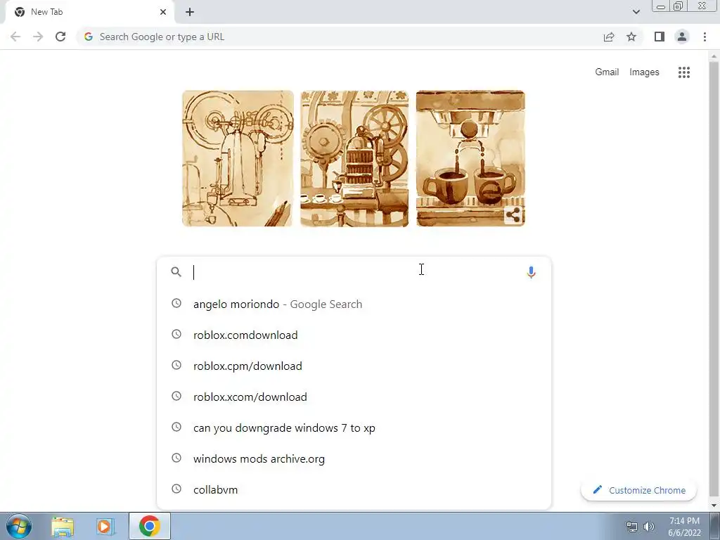Open the Gmail link
Screen dimensions: 720x540
[607, 72]
